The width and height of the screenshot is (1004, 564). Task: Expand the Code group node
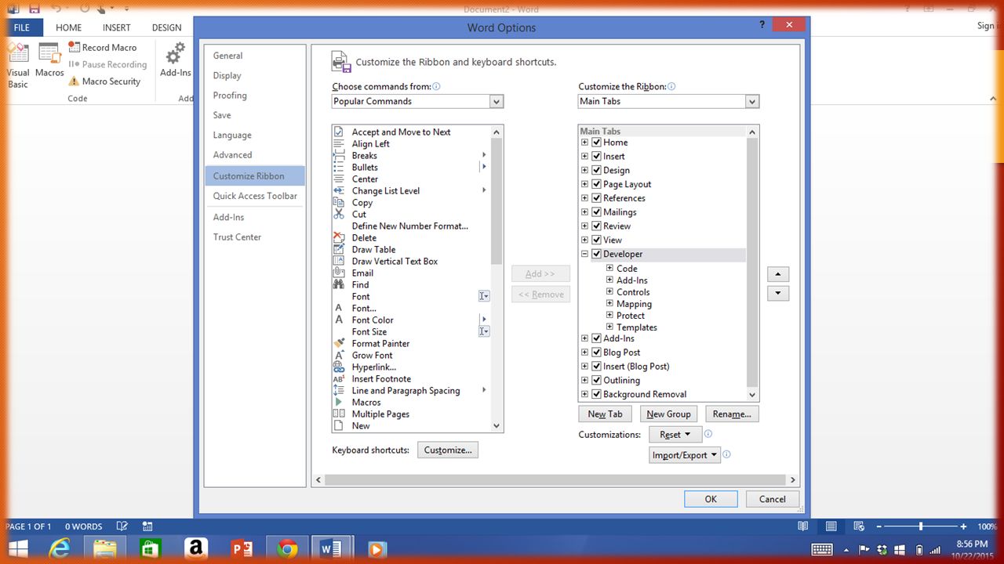pyautogui.click(x=609, y=268)
